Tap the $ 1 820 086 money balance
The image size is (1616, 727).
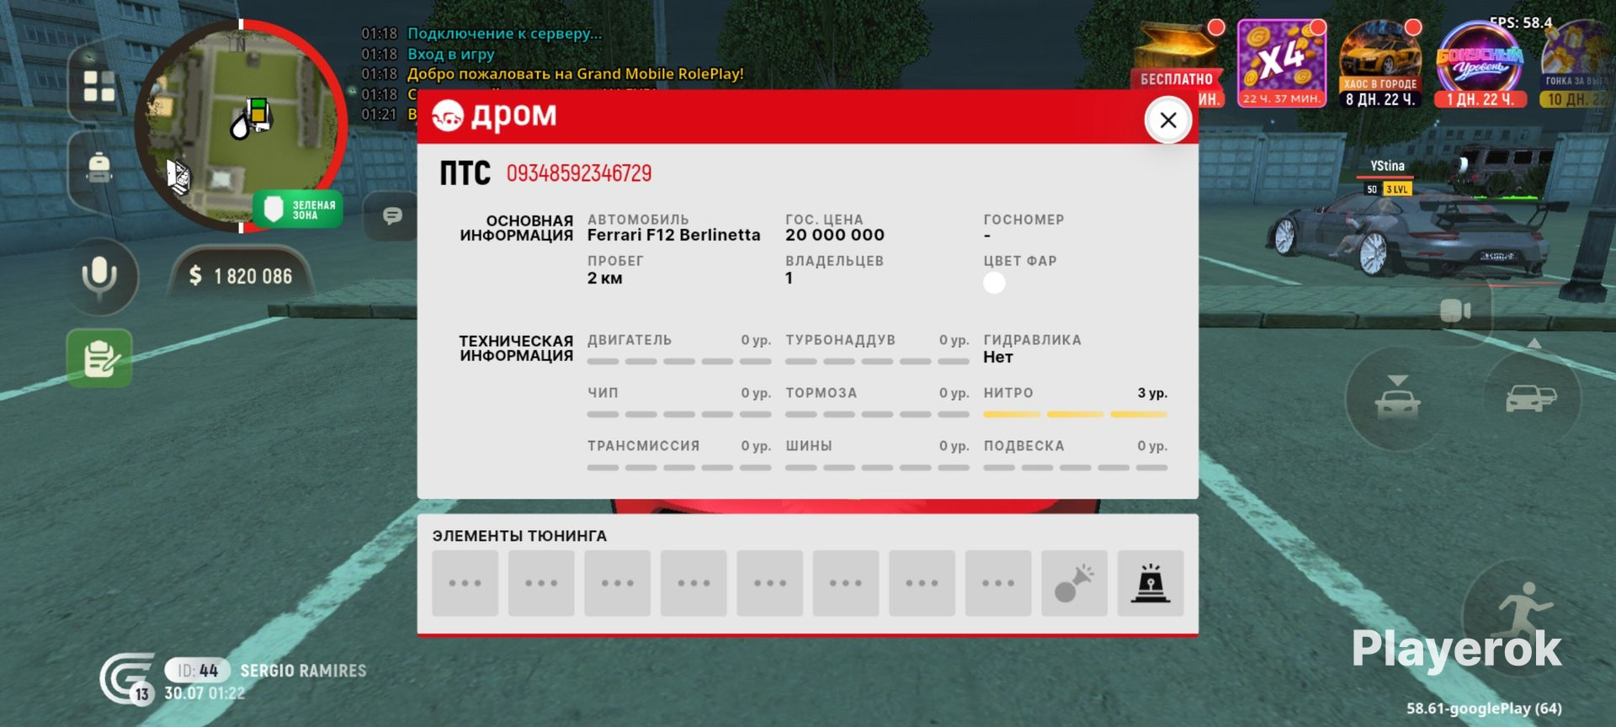click(x=242, y=276)
